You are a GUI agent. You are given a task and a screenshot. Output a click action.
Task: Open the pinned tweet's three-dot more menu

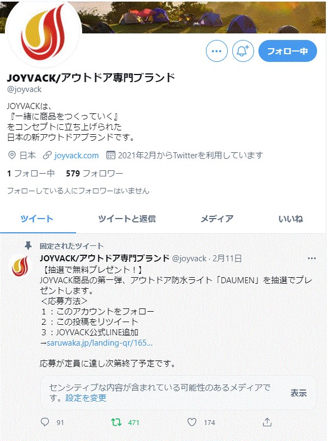coord(312,258)
